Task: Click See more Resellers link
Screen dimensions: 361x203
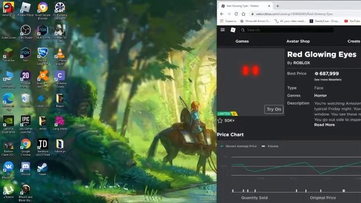Action: click(328, 80)
